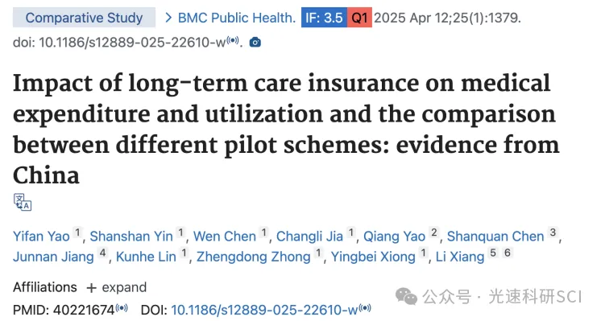Viewport: 601px width, 321px height.
Task: Click the translate icon below the title
Action: (23, 202)
